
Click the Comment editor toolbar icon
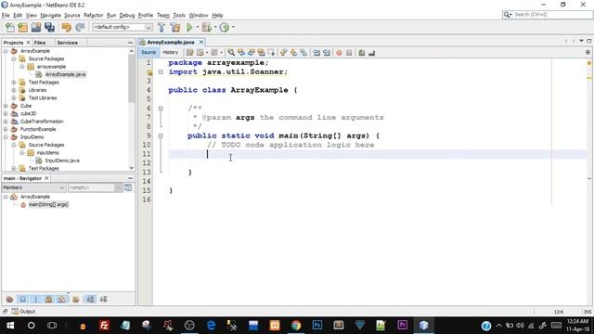point(362,53)
